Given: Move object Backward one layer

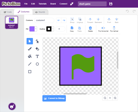Looking at the screenshot, I should point(98,20).
